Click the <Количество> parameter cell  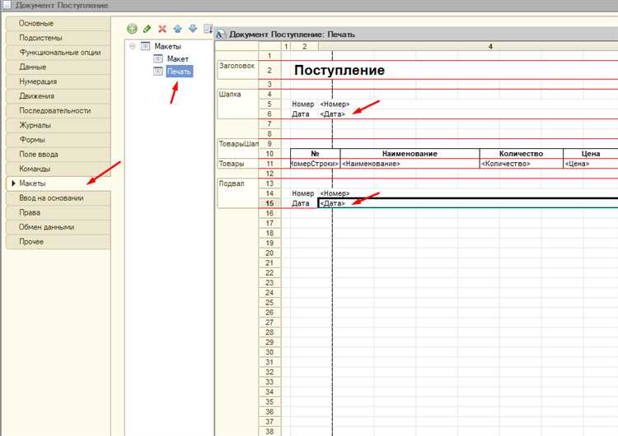point(521,164)
